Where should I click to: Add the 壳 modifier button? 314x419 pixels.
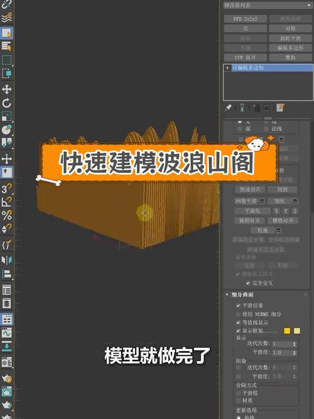point(246,29)
